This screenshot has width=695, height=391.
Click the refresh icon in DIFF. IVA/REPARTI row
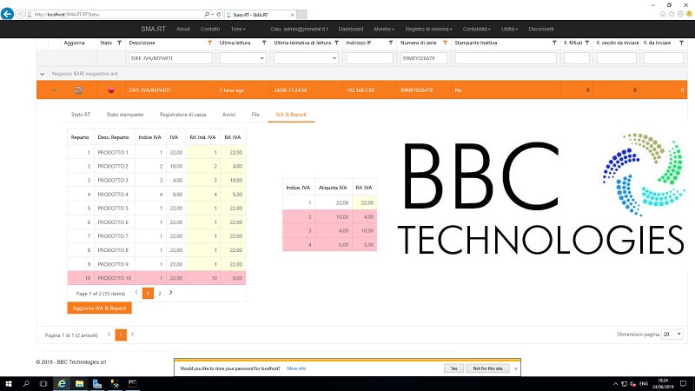tap(78, 90)
